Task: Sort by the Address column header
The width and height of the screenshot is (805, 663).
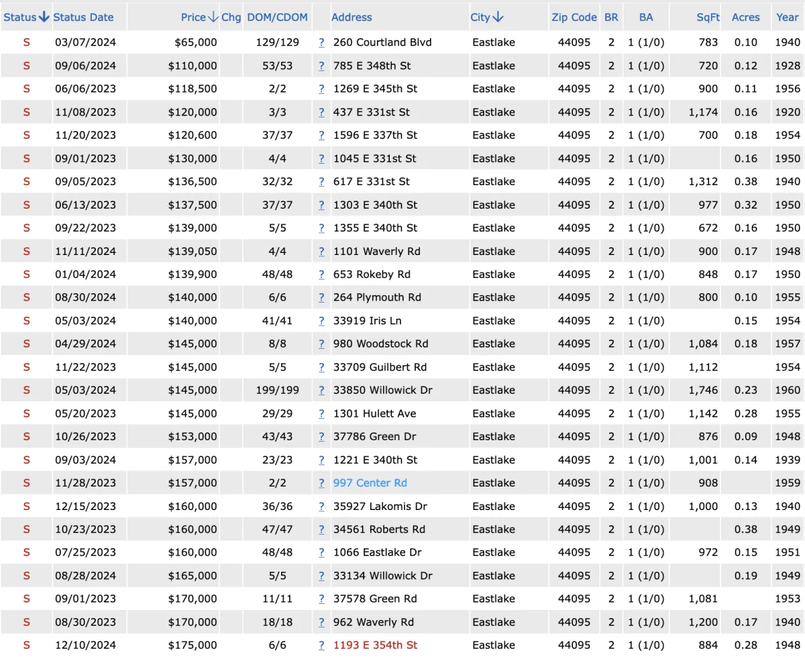Action: coord(352,17)
